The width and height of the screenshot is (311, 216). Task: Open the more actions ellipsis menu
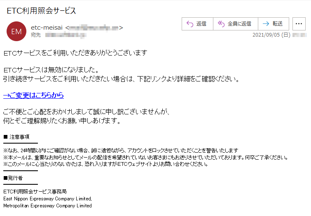click(299, 24)
